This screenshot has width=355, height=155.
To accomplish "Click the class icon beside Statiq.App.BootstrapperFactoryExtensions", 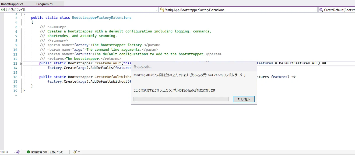I will pos(162,10).
